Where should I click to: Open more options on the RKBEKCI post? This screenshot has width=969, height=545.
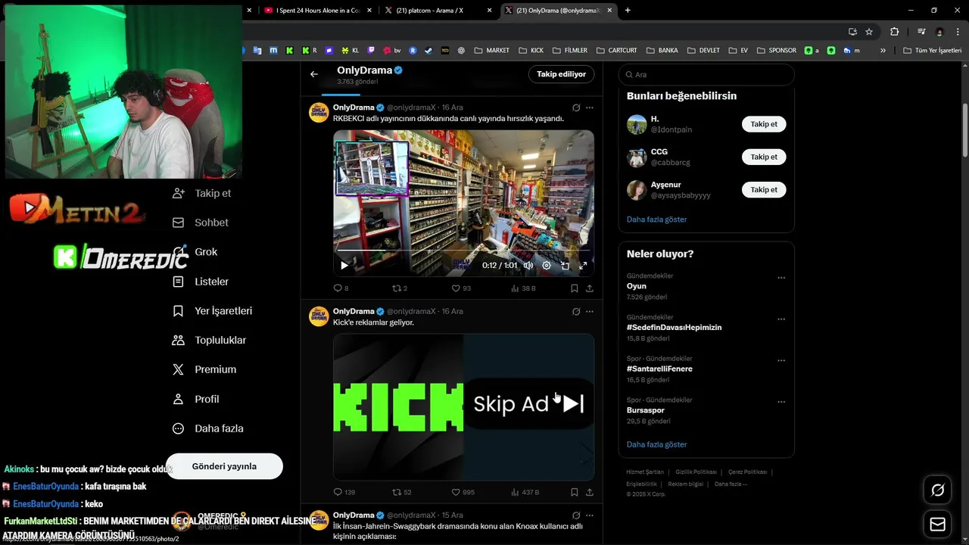590,107
